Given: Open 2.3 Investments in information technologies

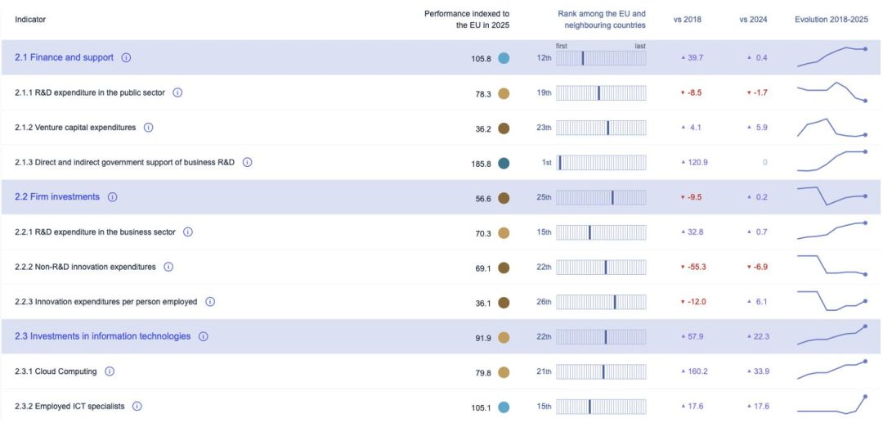Looking at the screenshot, I should (103, 336).
